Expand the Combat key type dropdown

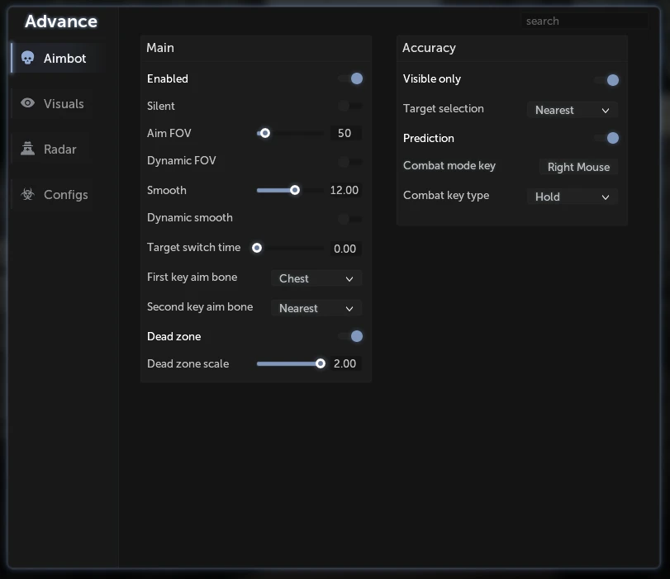pyautogui.click(x=573, y=197)
